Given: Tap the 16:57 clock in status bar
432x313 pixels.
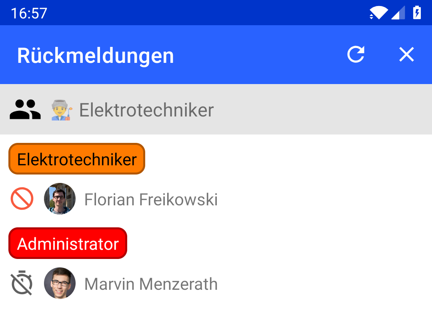Looking at the screenshot, I should click(x=29, y=13).
